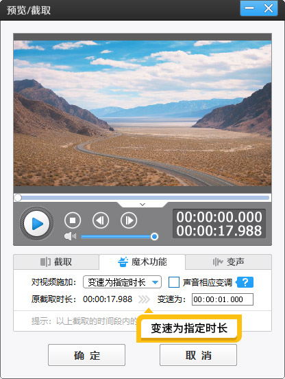
Task: Click the video preview image
Action: coord(142,113)
